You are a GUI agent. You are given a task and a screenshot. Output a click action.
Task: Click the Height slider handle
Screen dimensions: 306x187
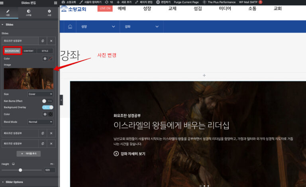tap(20, 170)
